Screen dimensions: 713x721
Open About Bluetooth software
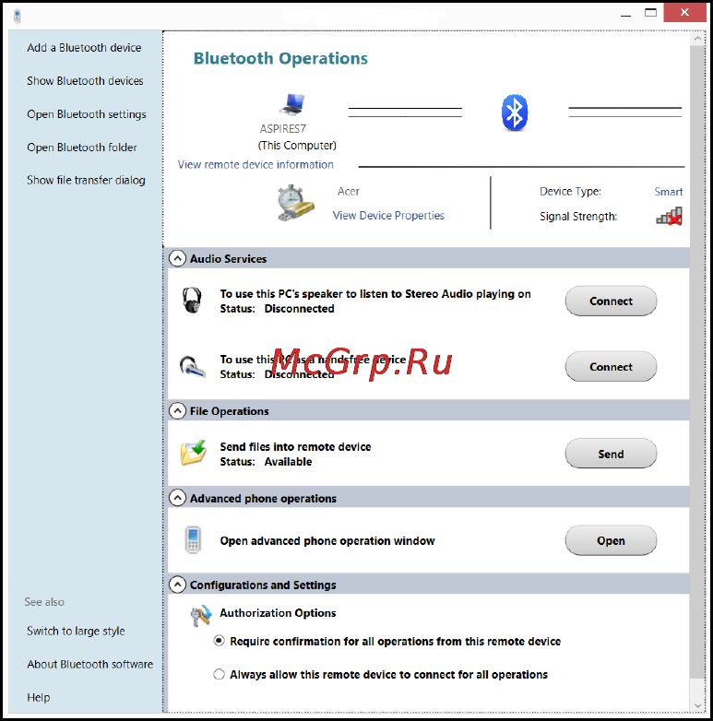point(90,665)
